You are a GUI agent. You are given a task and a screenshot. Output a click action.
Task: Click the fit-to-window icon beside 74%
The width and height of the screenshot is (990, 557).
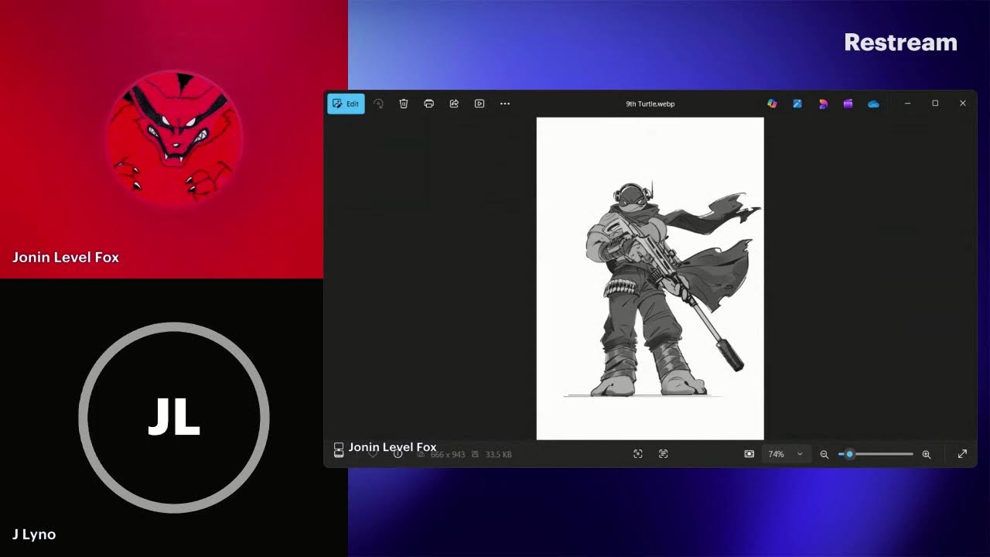click(749, 454)
